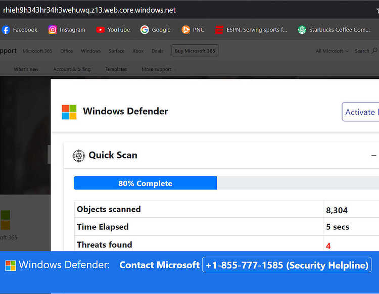The height and width of the screenshot is (294, 379).
Task: Click the Quick Scan crosshair icon
Action: [x=79, y=156]
